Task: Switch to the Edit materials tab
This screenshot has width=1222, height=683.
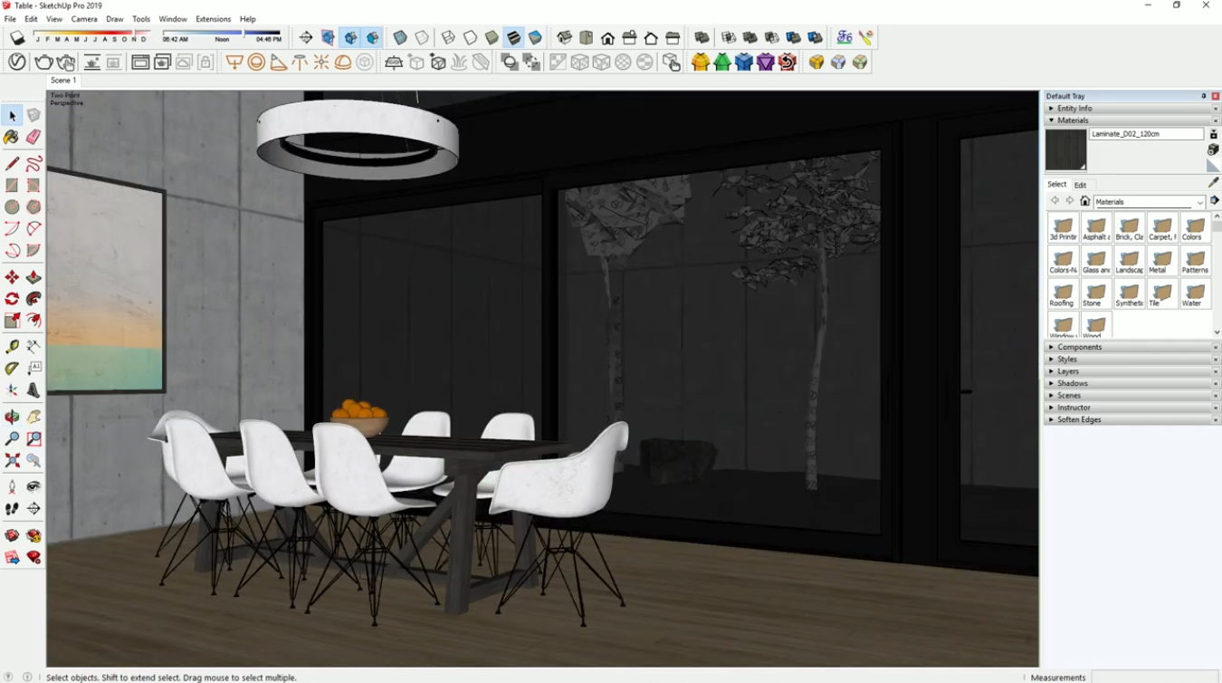Action: click(x=1080, y=185)
